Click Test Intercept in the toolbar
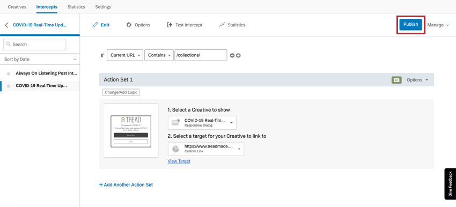Screen dimensions: 456x207 (185, 25)
